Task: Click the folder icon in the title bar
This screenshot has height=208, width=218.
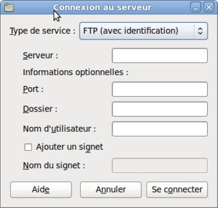Action: click(9, 8)
